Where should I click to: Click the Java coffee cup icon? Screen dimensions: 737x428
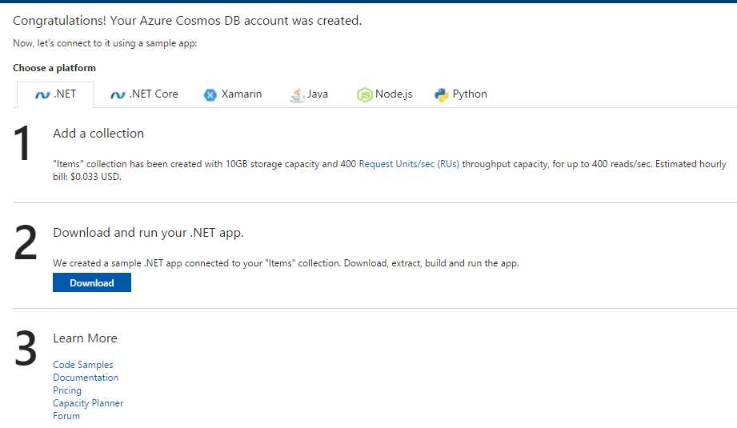[297, 95]
